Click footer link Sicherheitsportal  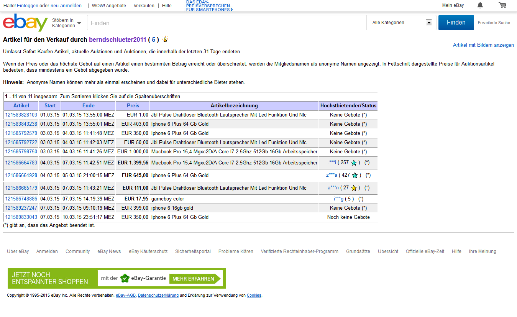(193, 251)
